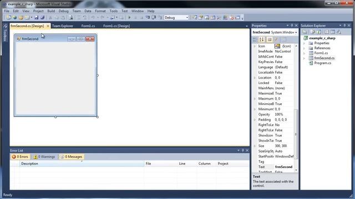Click Refresh icon in Solution Explorer

318,32
